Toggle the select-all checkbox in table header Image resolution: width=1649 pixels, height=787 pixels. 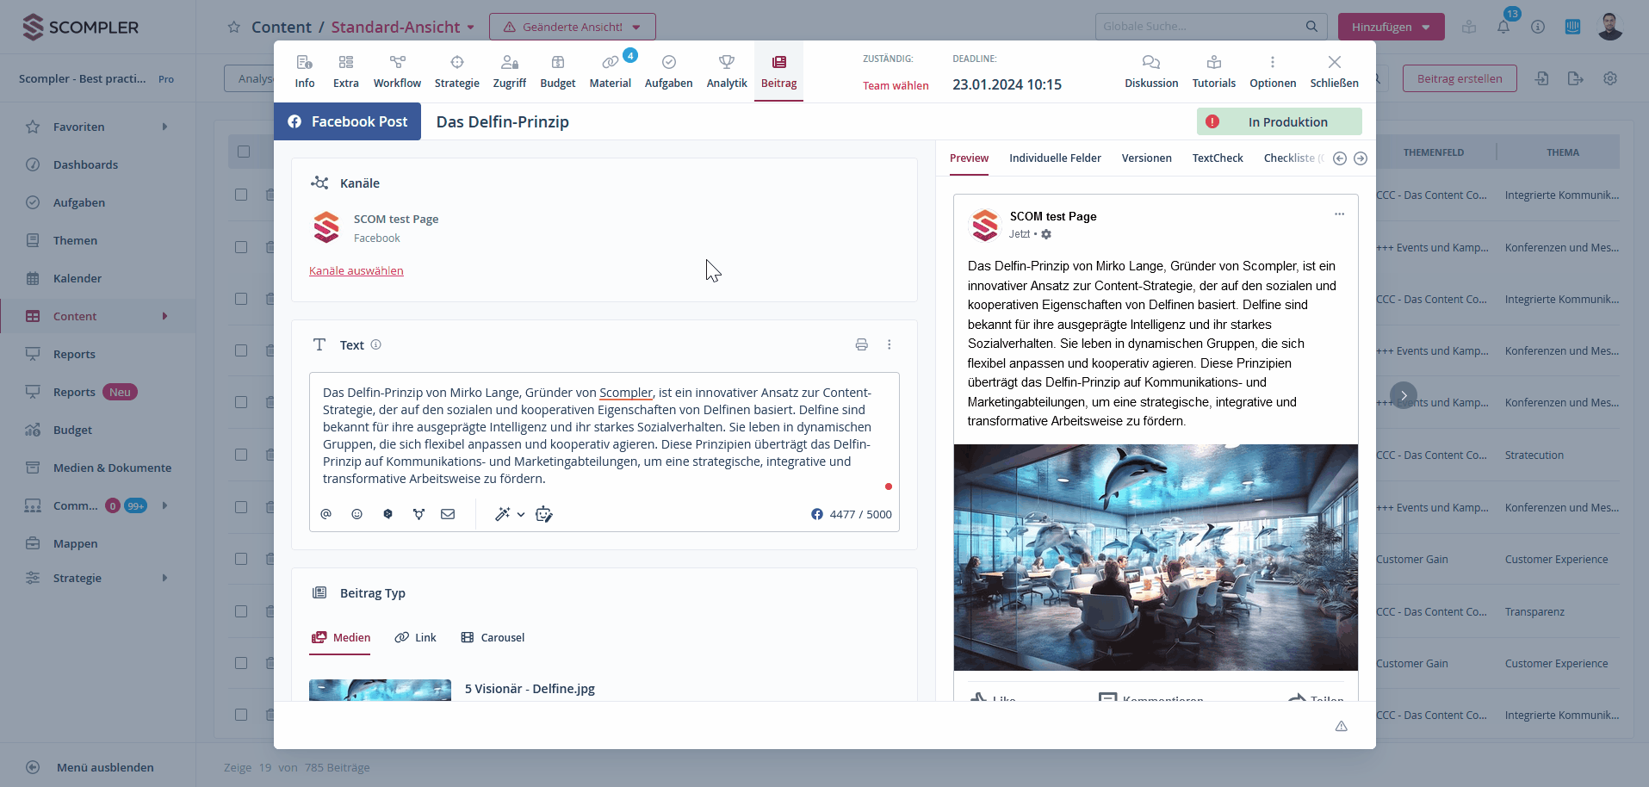244,152
